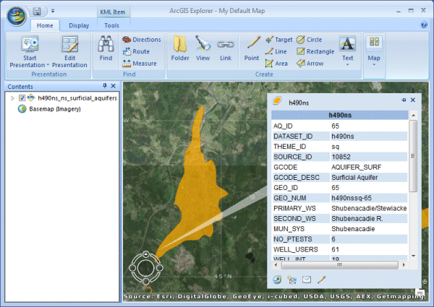Click the WELL_USERS value 61
The image size is (434, 307).
335,249
